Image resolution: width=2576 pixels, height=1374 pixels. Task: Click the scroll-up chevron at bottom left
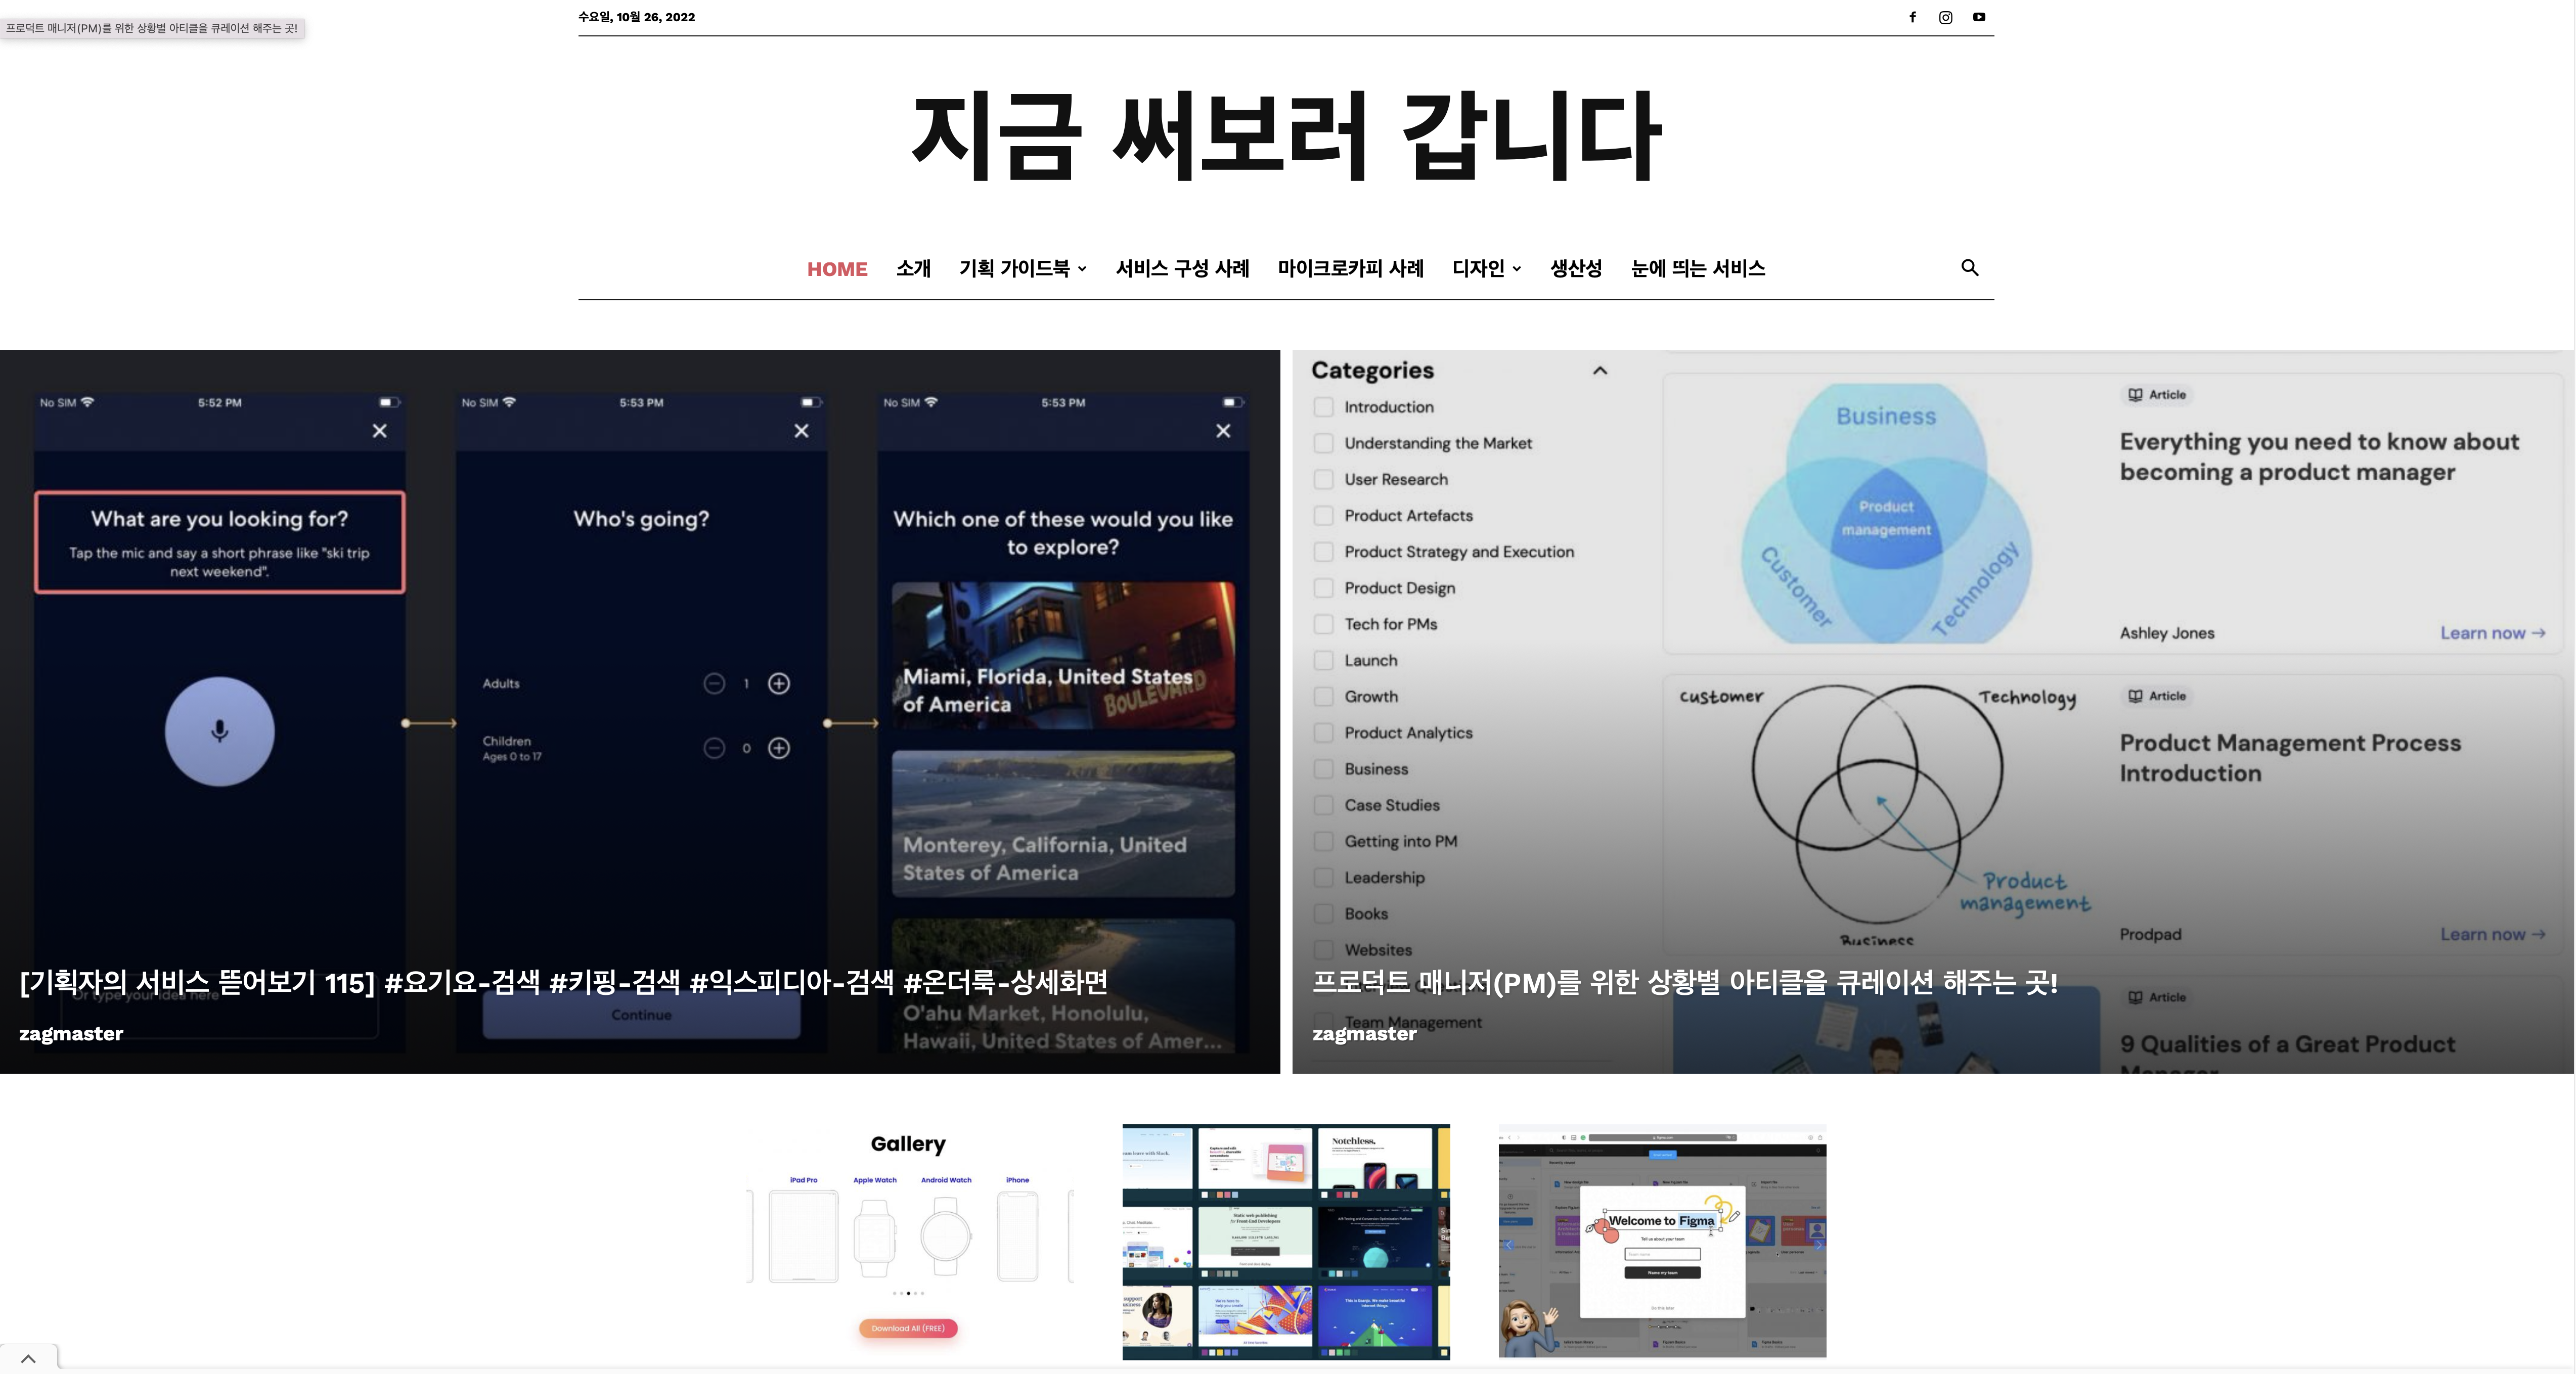28,1358
